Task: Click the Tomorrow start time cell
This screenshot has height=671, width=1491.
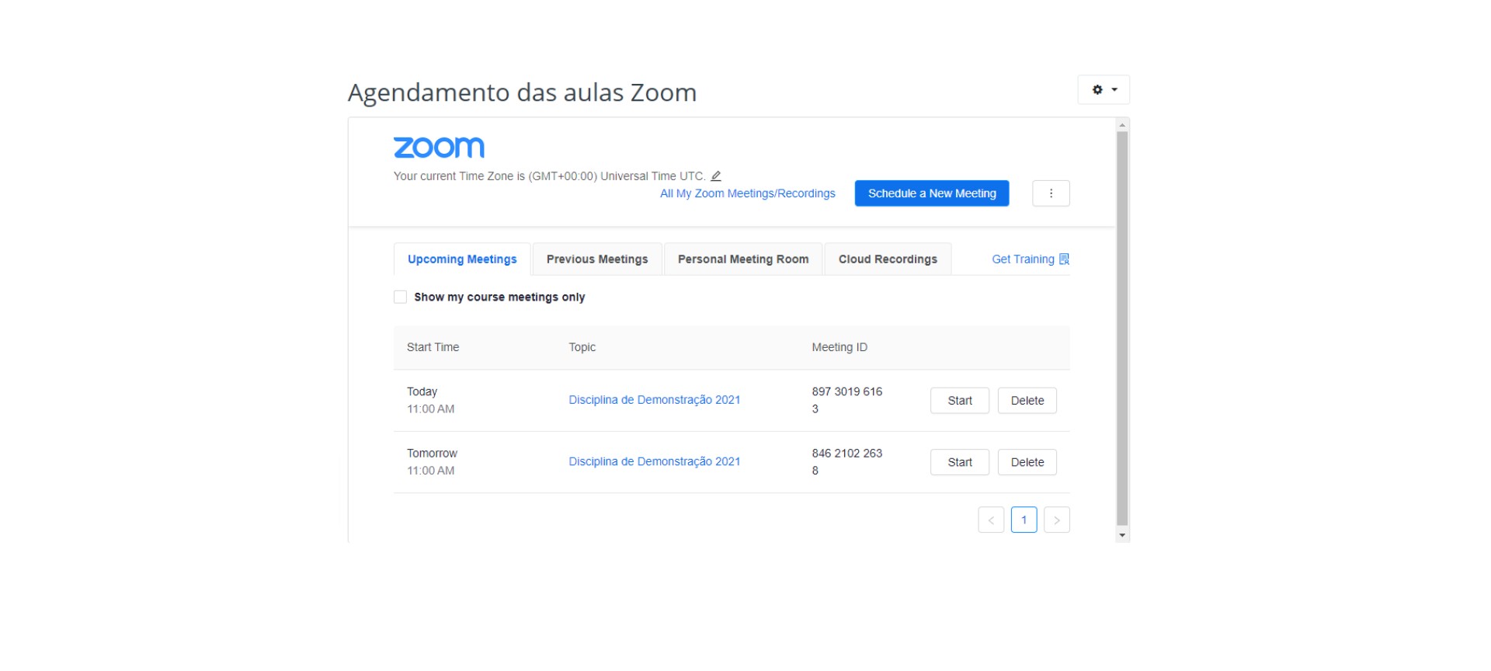Action: pos(432,461)
